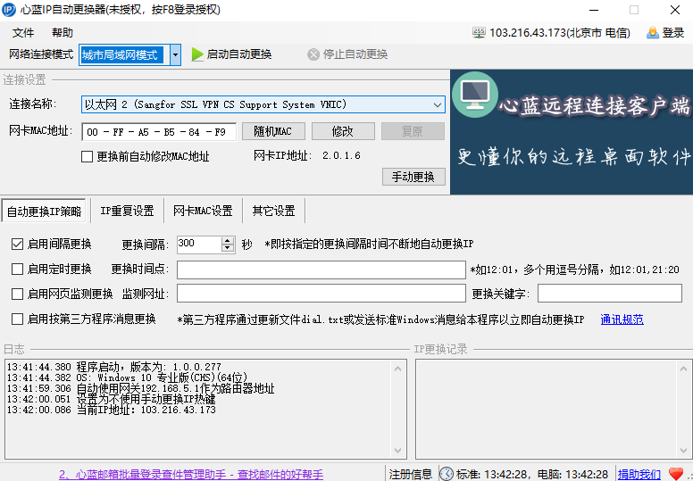Click the 103.216.43.173(北京市 电信) IP text
The height and width of the screenshot is (481, 693).
click(x=560, y=33)
